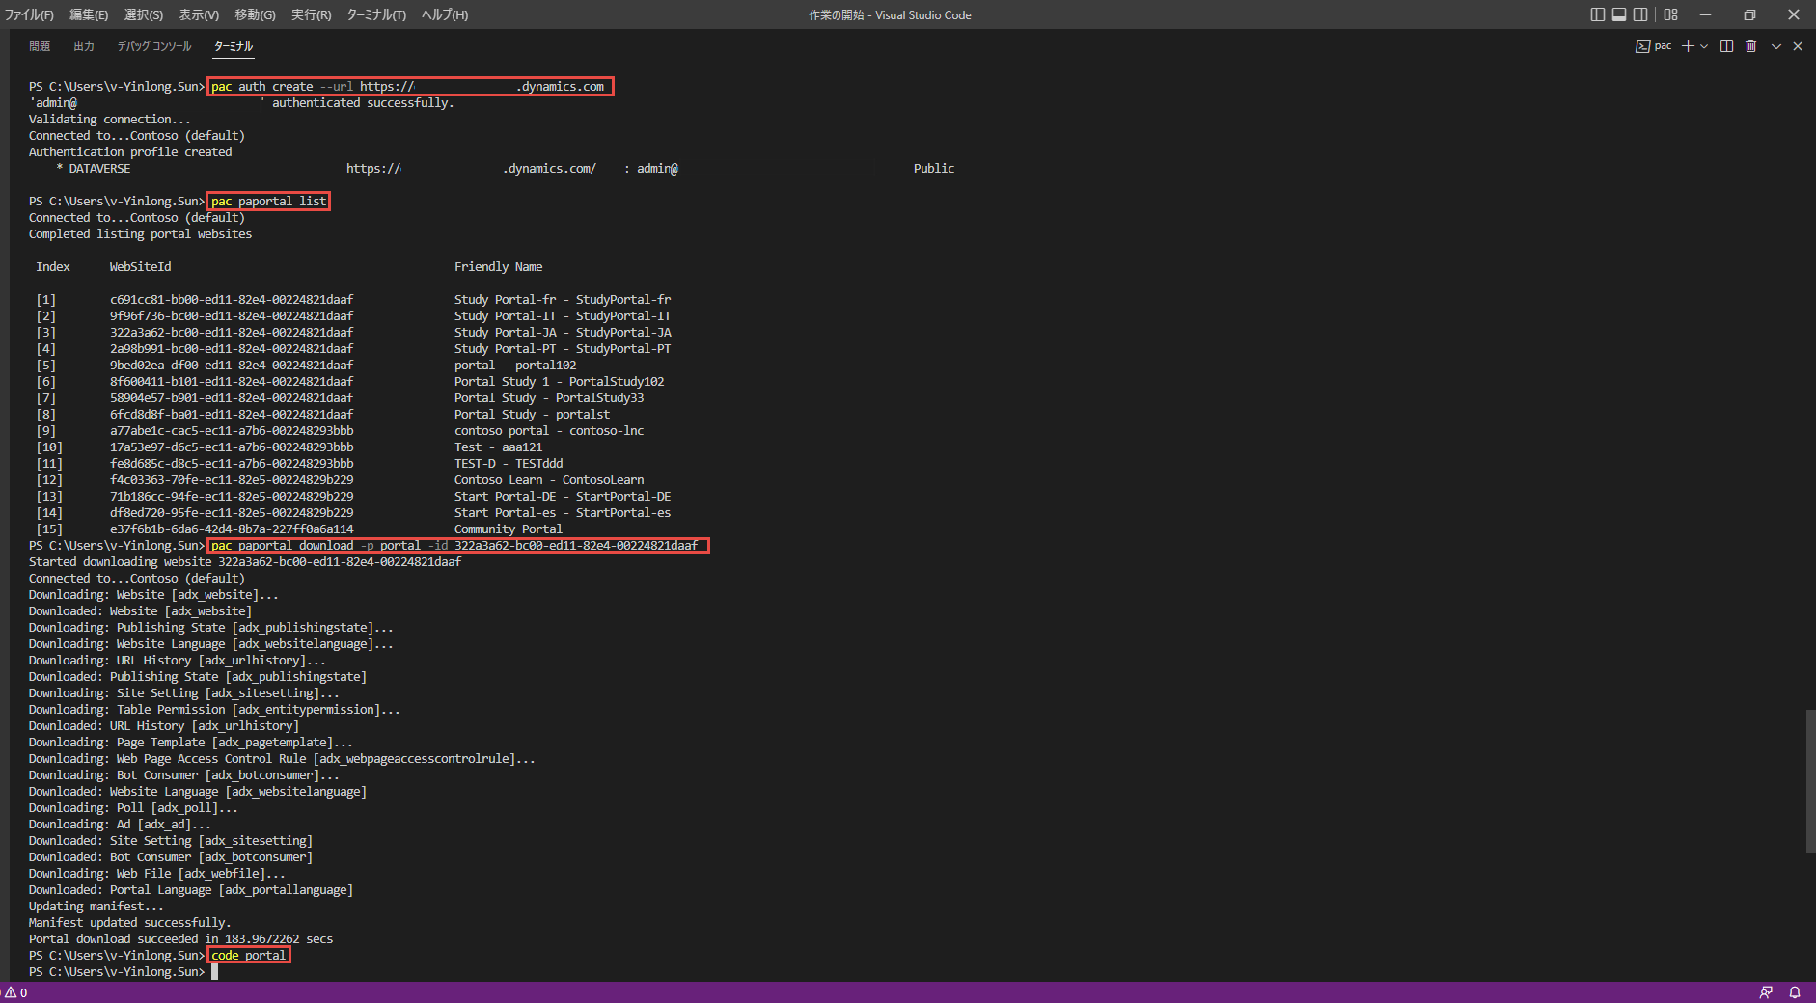The width and height of the screenshot is (1816, 1003).
Task: Switch to the 問題 panel tab
Action: click(x=40, y=46)
